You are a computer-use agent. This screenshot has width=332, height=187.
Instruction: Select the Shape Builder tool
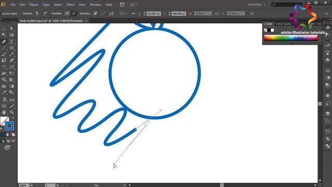point(4,79)
